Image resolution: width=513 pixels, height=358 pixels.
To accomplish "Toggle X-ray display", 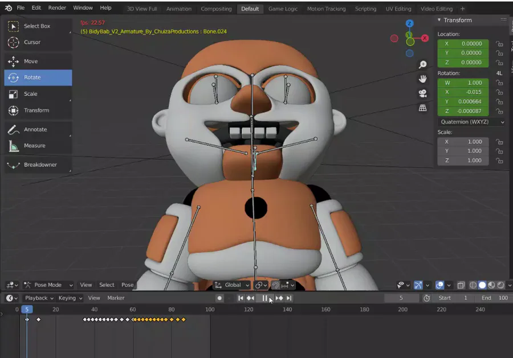I will point(461,286).
